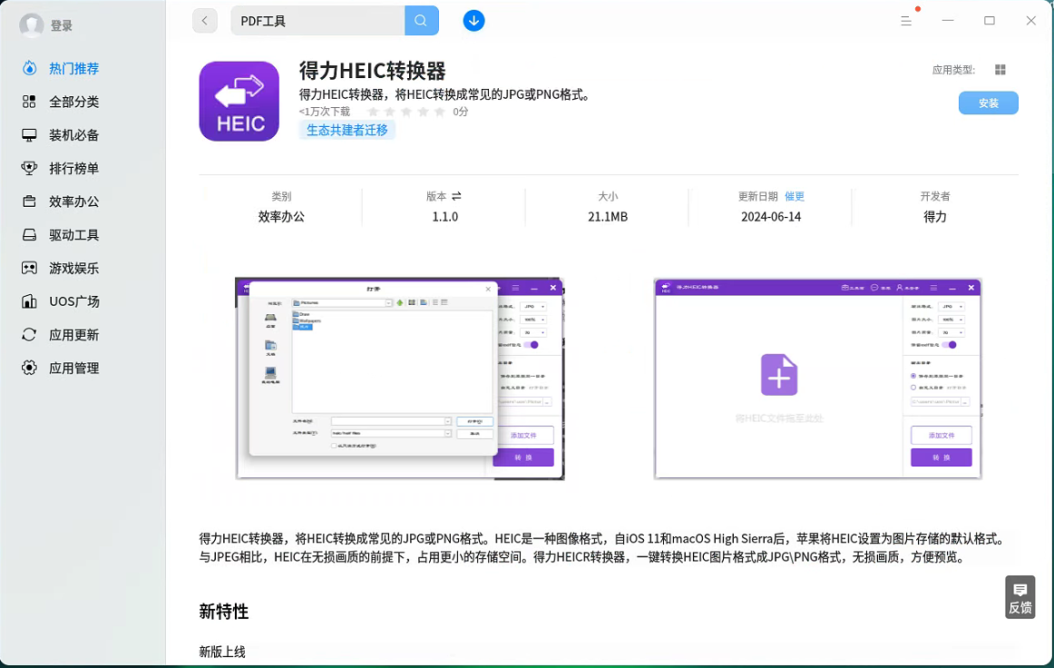Click the flame icon beside 热门推荐
The width and height of the screenshot is (1054, 668).
point(29,68)
